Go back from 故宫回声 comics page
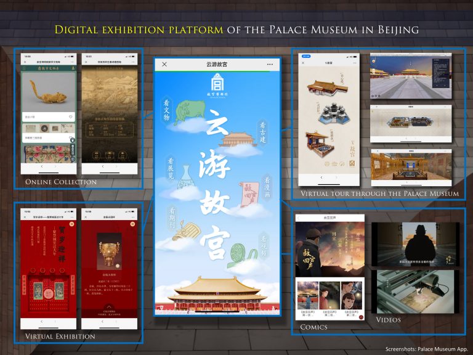 pyautogui.click(x=299, y=218)
